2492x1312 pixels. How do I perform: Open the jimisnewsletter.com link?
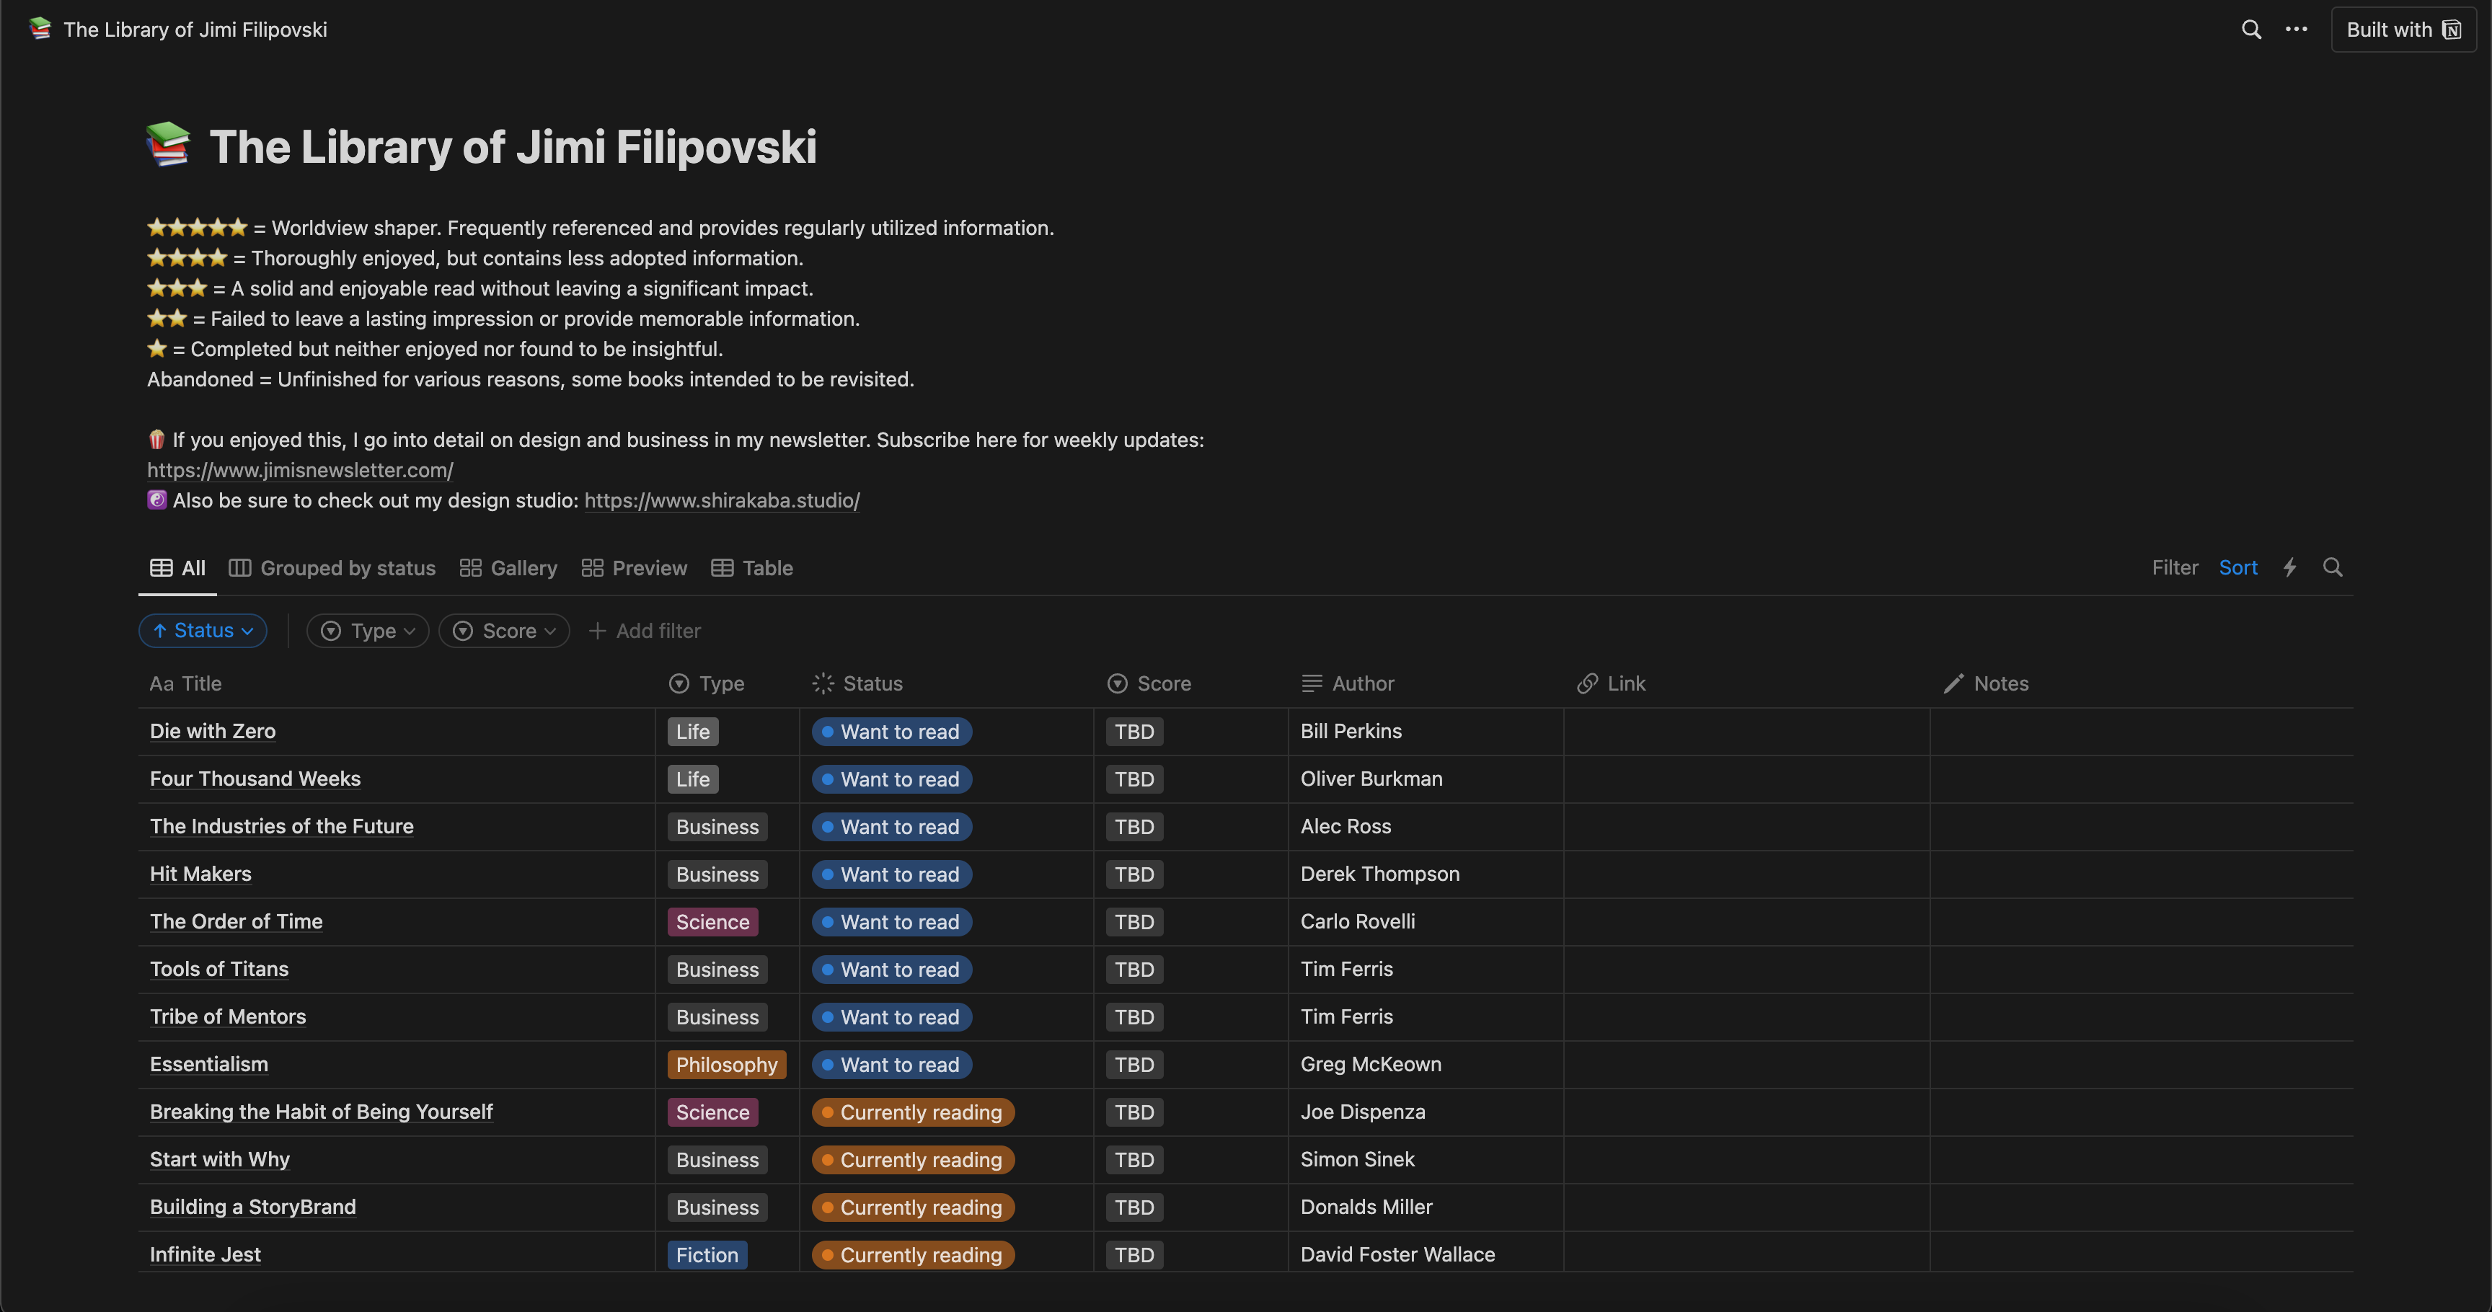[x=300, y=471]
